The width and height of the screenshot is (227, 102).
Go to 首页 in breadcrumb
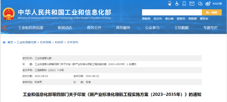(x=10, y=42)
